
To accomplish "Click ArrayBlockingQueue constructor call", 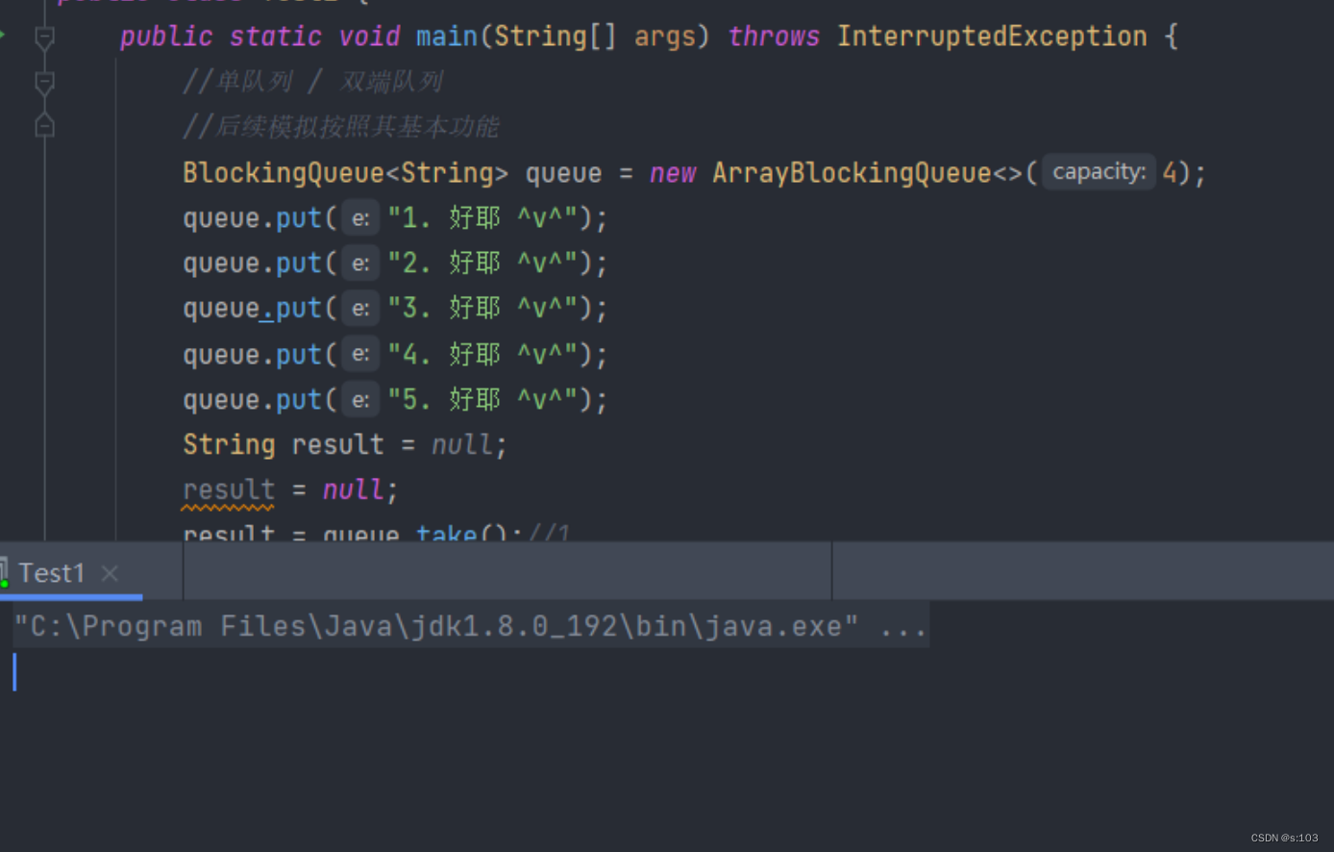I will [x=852, y=173].
